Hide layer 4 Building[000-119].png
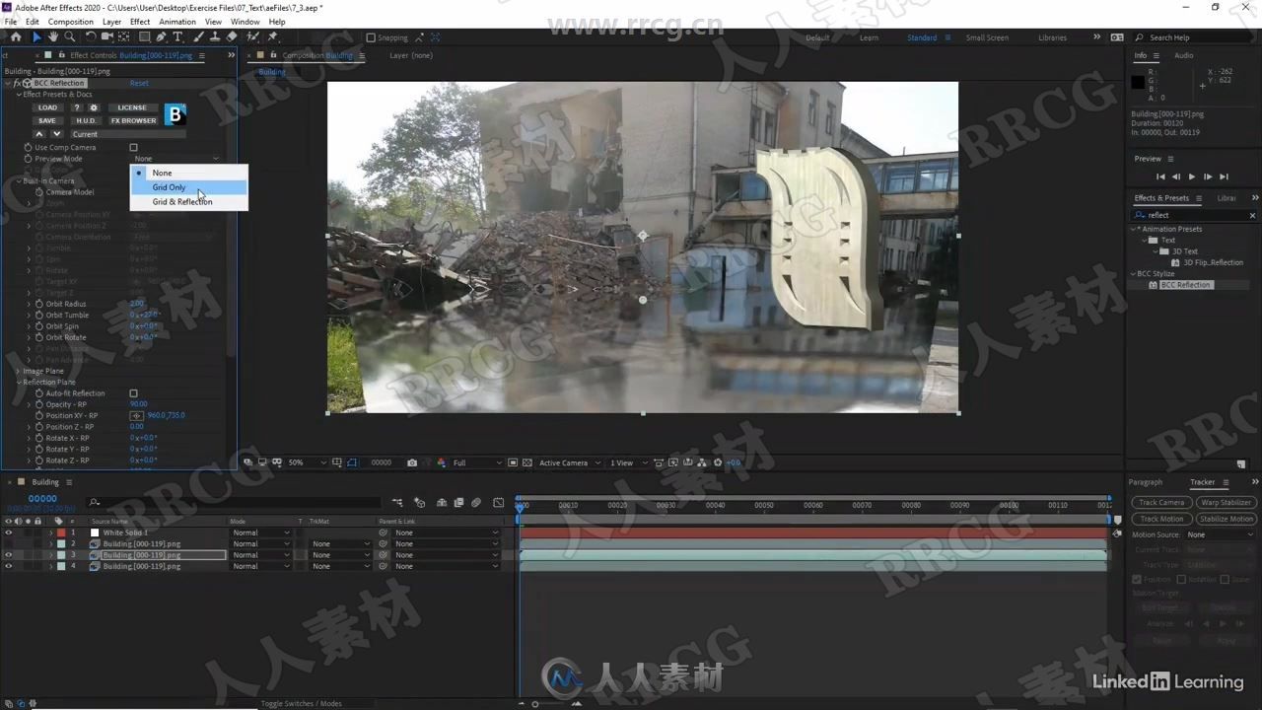Image resolution: width=1262 pixels, height=710 pixels. (8, 566)
